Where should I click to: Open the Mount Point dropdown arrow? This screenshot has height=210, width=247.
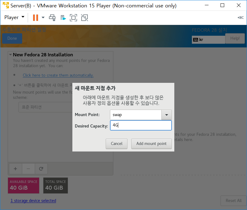click(167, 115)
